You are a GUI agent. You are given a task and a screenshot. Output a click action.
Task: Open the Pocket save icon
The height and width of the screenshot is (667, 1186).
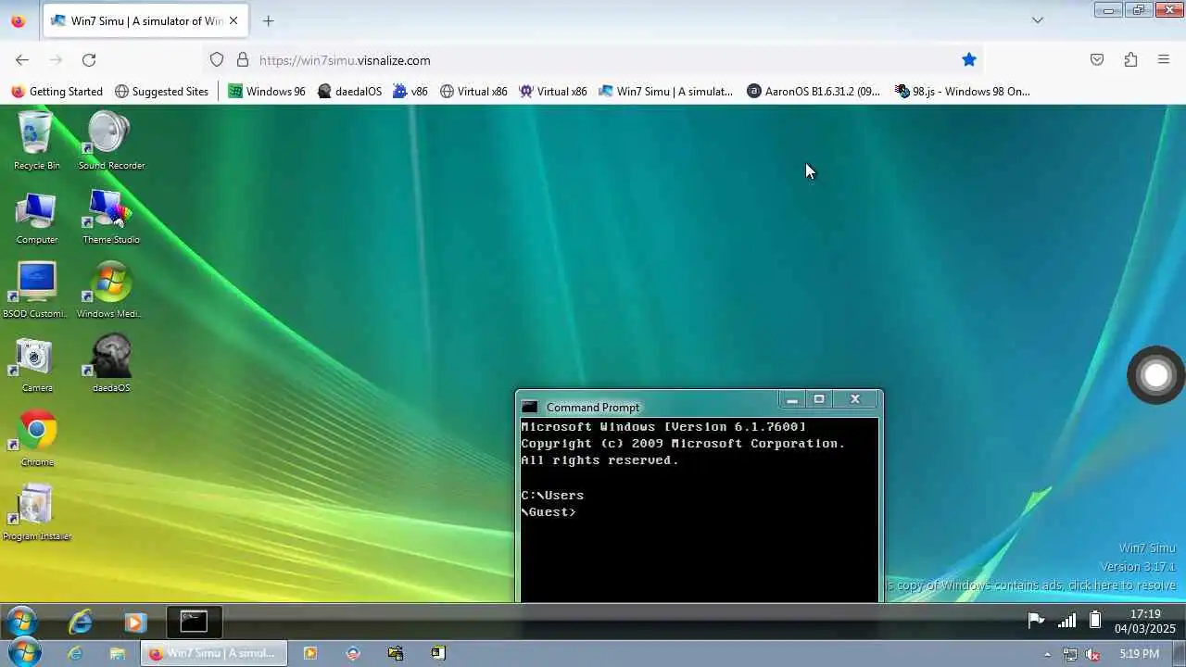coord(1097,59)
